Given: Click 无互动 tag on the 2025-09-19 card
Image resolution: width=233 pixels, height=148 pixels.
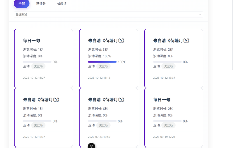Looking at the screenshot, I should [x=168, y=126].
